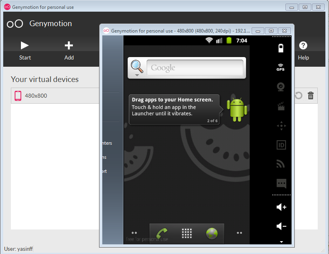Open Genymotion Help
Screen dimensions: 329x254
coord(303,50)
